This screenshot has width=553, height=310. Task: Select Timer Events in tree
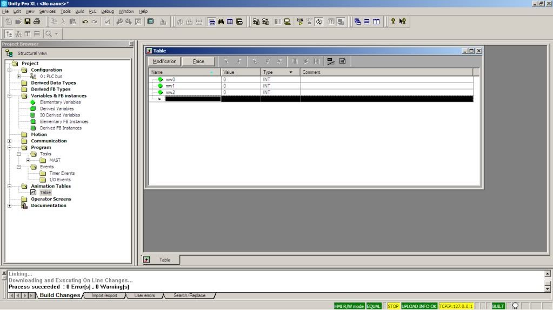[x=62, y=173]
